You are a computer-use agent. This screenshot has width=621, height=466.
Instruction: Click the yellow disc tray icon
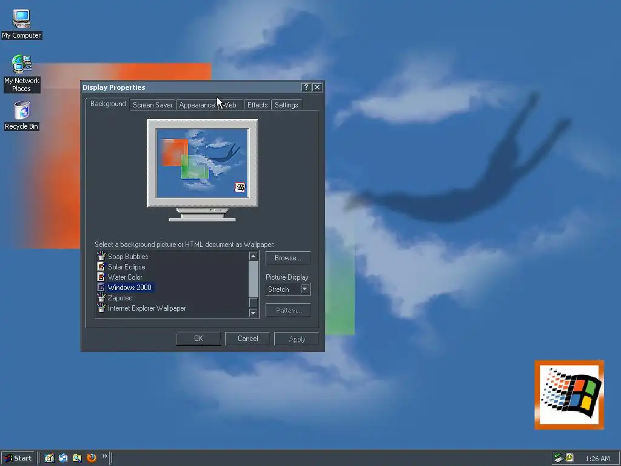pyautogui.click(x=569, y=458)
